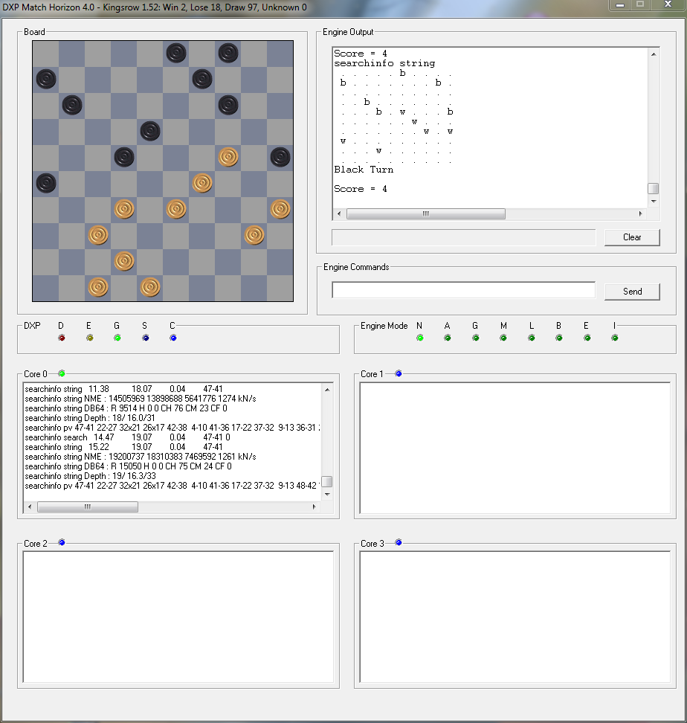The image size is (687, 723).
Task: Click the Core 0 vertical scrollbar up arrow
Action: coord(326,389)
